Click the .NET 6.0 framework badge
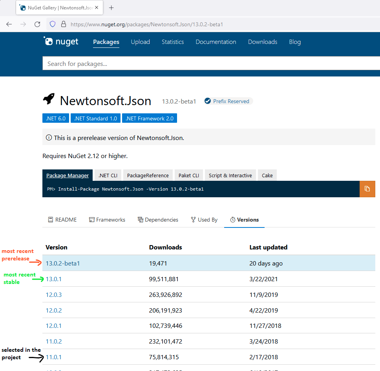Image resolution: width=380 pixels, height=371 pixels. [56, 118]
